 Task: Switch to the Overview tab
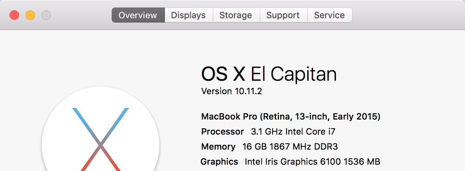pyautogui.click(x=138, y=15)
